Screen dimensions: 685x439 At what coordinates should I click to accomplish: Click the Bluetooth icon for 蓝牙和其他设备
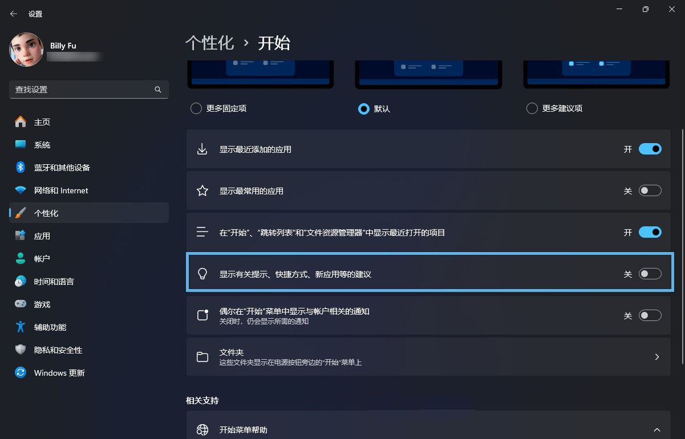pos(21,168)
